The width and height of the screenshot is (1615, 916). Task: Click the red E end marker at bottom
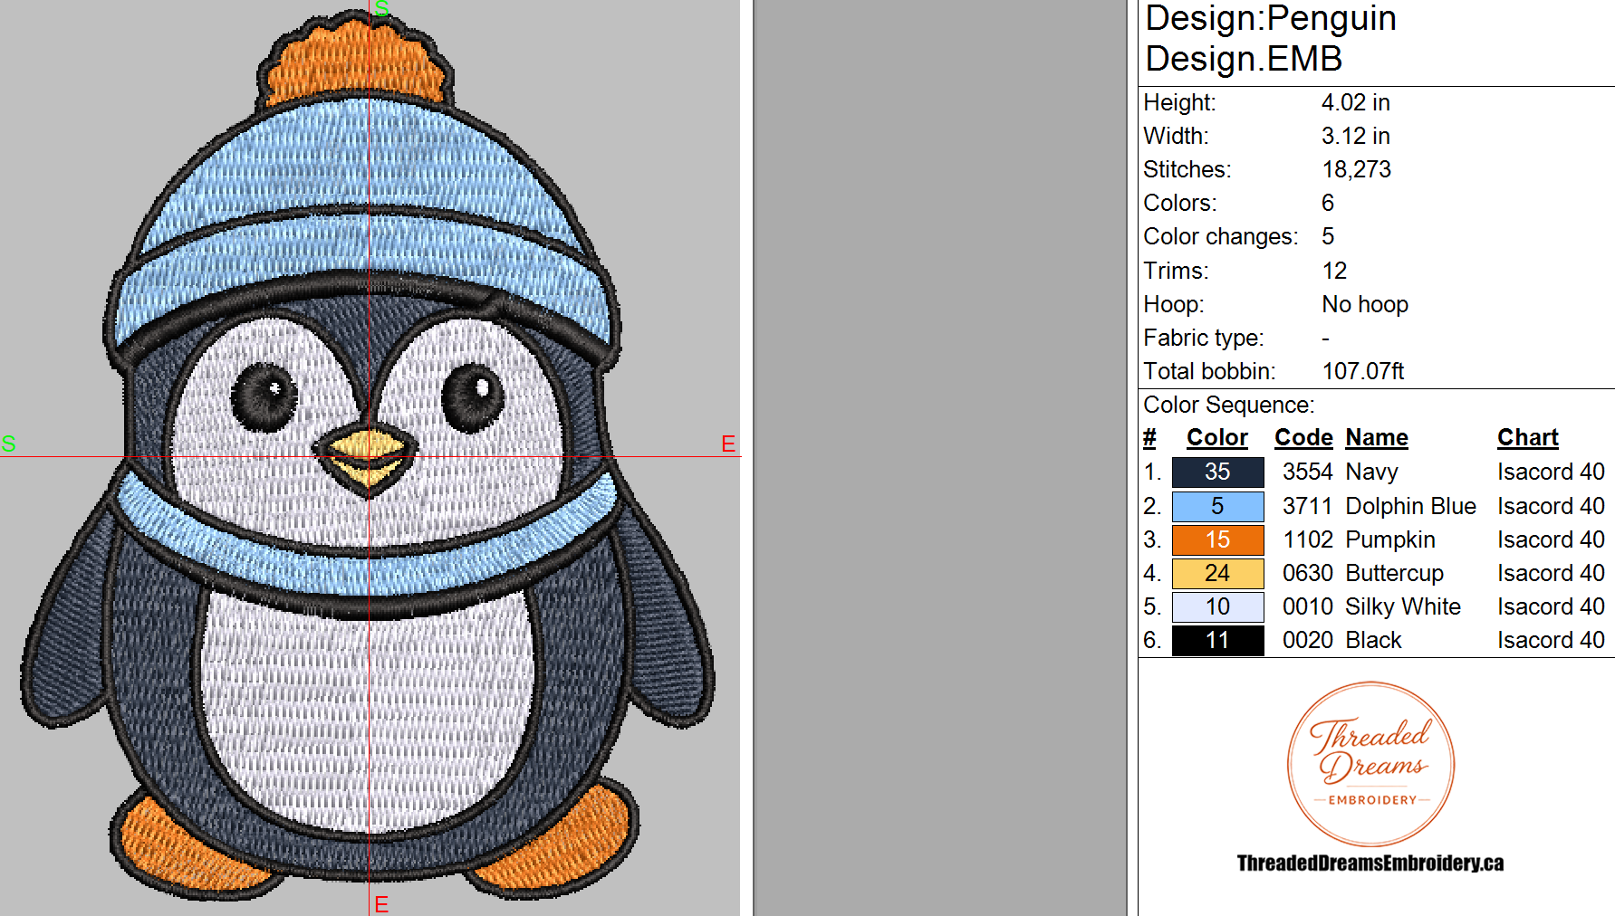coord(381,904)
